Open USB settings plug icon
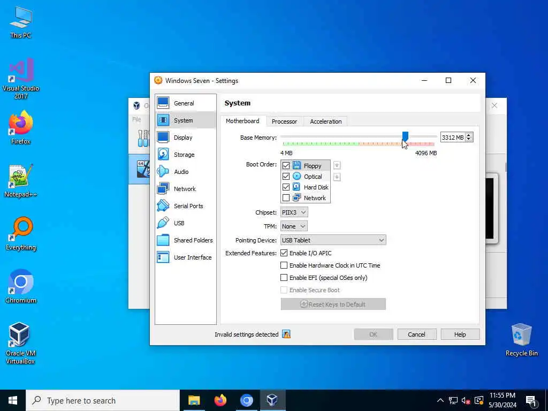548x411 pixels. pyautogui.click(x=163, y=223)
